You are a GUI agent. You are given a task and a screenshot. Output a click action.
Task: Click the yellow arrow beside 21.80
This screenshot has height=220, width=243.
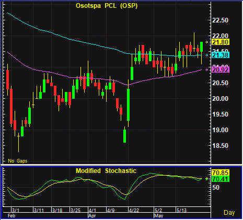(x=207, y=42)
